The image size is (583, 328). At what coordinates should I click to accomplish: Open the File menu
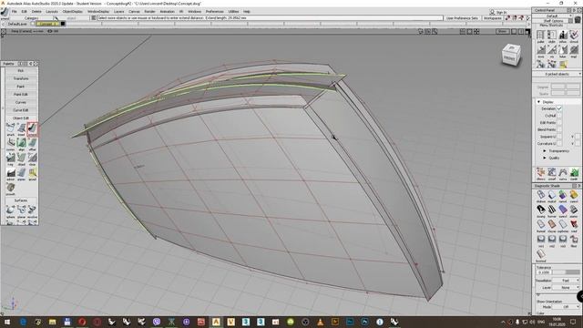15,12
